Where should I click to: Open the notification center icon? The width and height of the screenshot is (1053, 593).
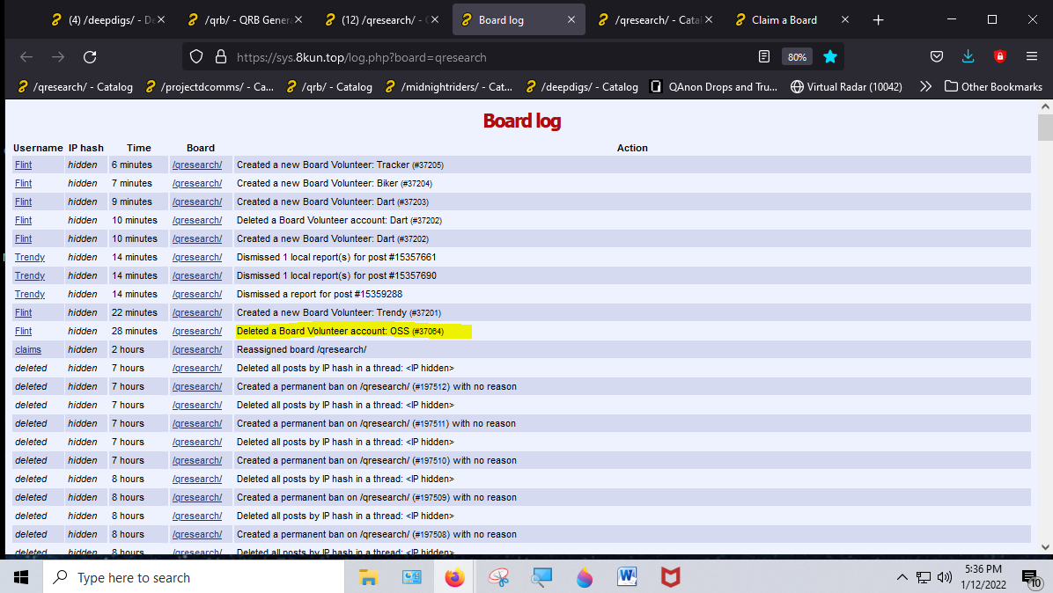pyautogui.click(x=1032, y=577)
